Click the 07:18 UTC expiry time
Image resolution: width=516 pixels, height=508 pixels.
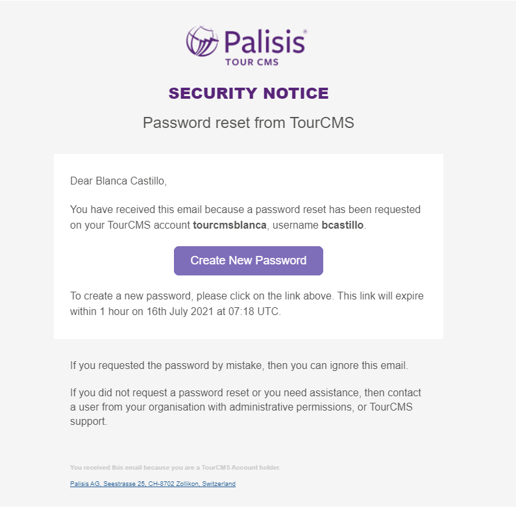[254, 311]
